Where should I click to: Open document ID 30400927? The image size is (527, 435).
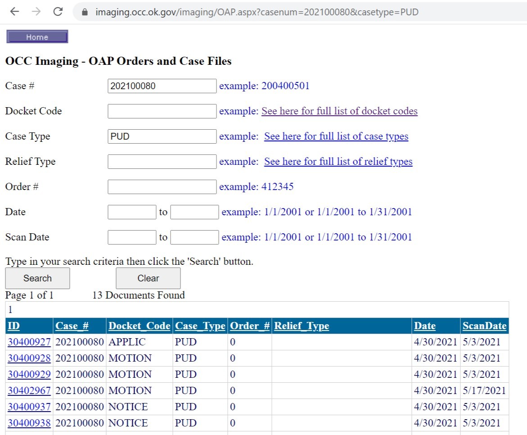(29, 342)
